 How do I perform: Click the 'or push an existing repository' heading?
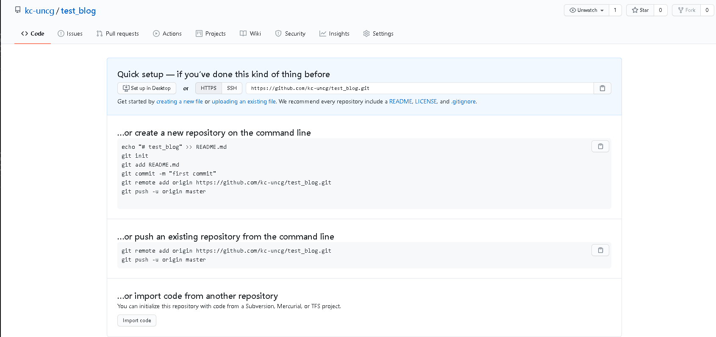[226, 237]
